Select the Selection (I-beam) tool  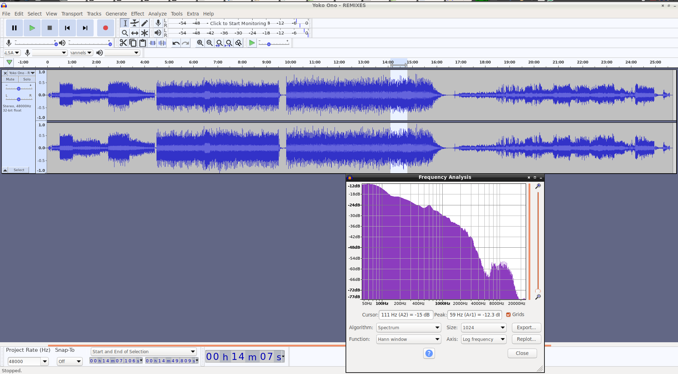click(x=125, y=23)
